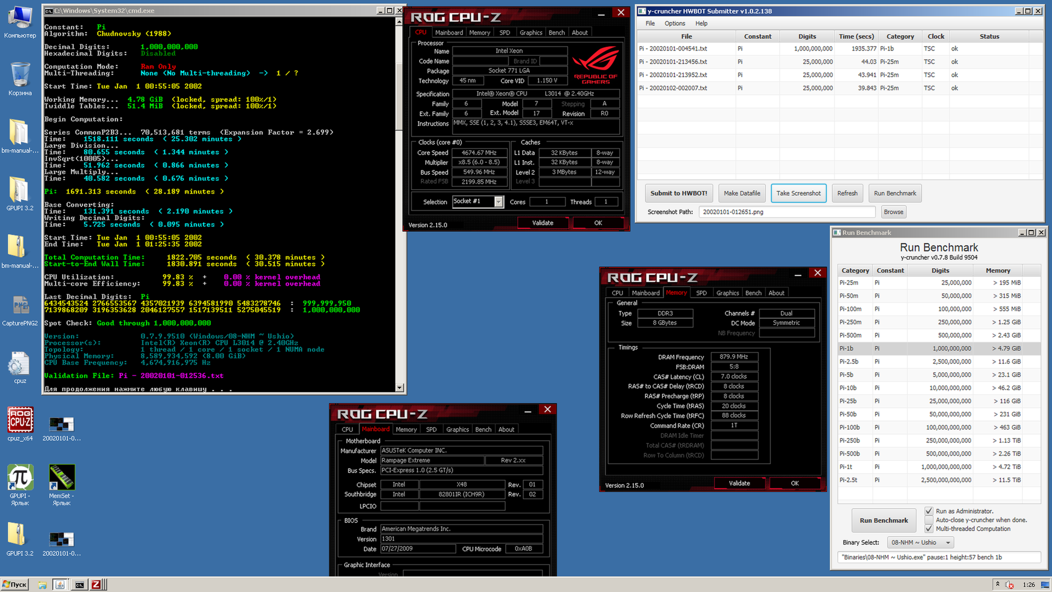Open the Корзина recycle bin icon

(20, 78)
